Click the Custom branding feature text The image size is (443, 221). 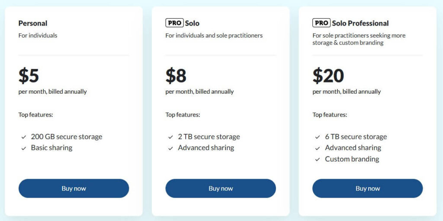(x=352, y=159)
